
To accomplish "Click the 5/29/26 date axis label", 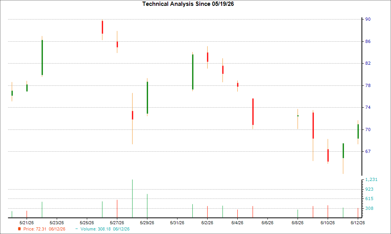I will pos(147,223).
